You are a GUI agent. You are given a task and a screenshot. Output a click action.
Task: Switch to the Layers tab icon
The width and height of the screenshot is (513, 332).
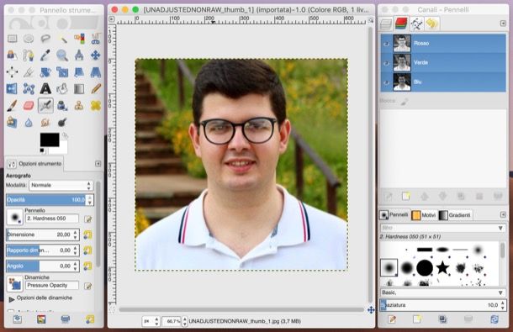tap(386, 24)
